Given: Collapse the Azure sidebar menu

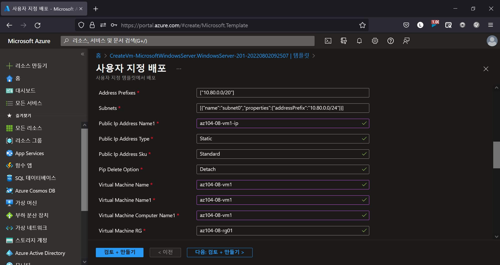Looking at the screenshot, I should coord(82,54).
